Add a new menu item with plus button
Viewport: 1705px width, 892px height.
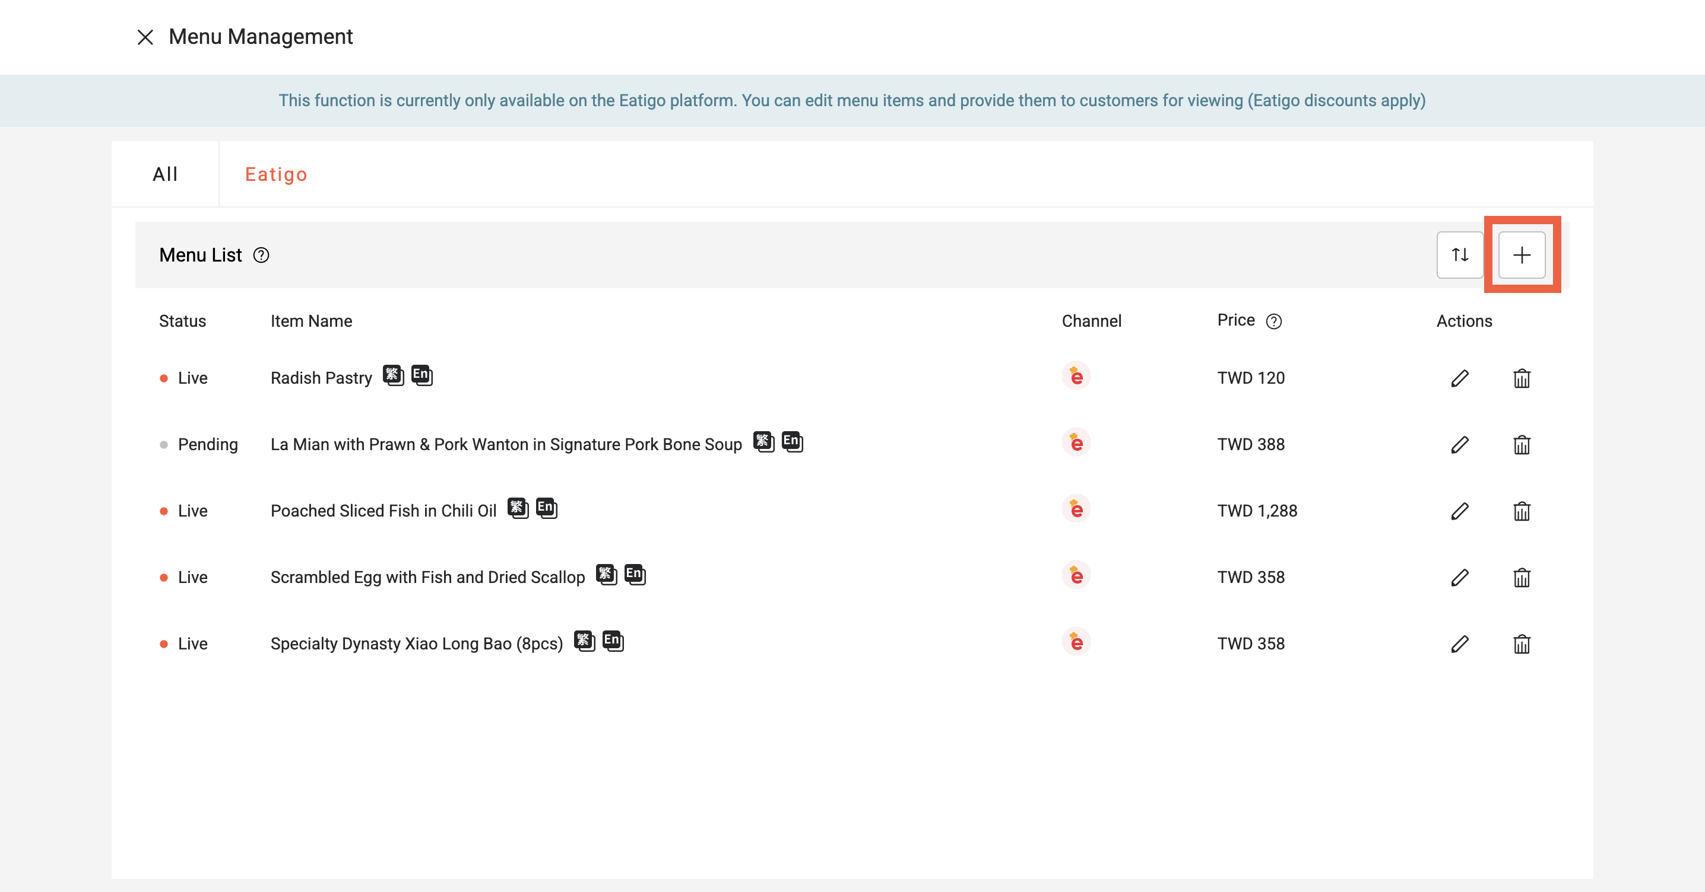(1522, 255)
